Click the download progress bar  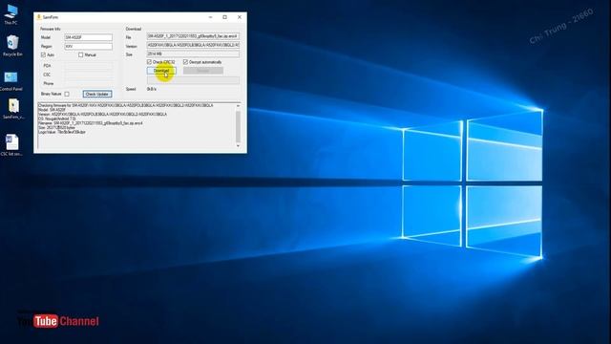(193, 80)
